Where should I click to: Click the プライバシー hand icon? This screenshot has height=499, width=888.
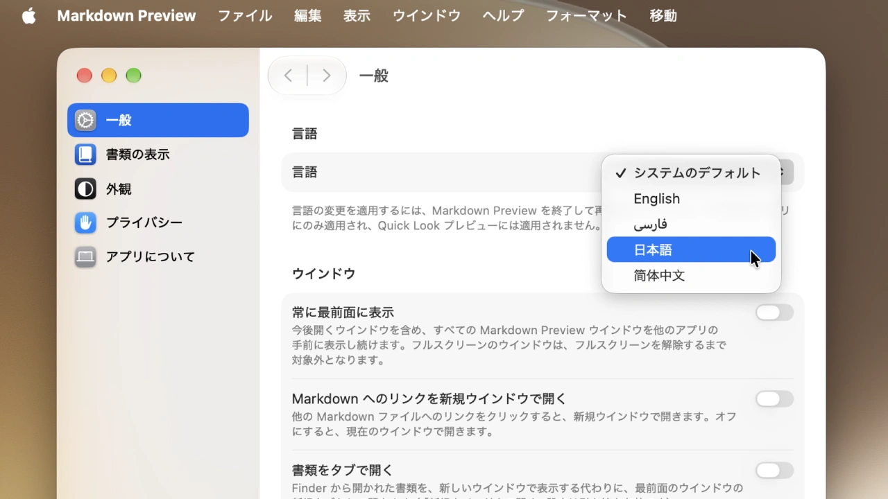pyautogui.click(x=85, y=222)
